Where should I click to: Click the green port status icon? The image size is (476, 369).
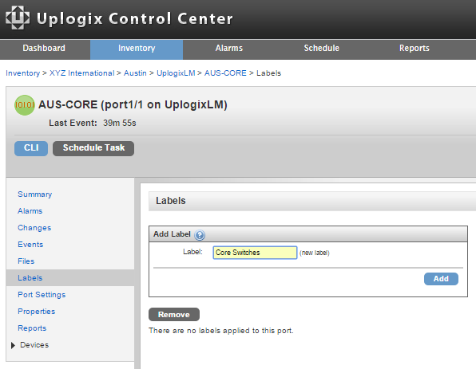(25, 105)
